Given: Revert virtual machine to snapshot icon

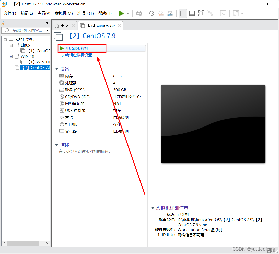Looking at the screenshot, I should pyautogui.click(x=161, y=13).
